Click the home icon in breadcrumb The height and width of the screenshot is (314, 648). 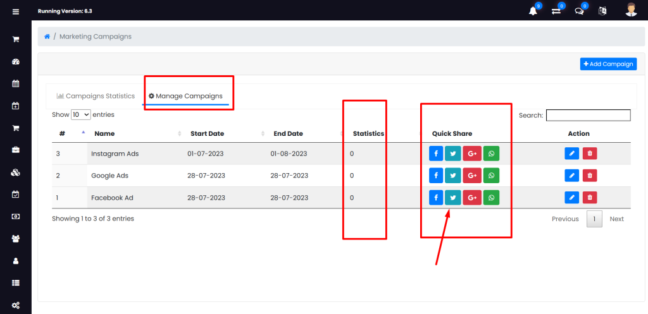pos(47,36)
